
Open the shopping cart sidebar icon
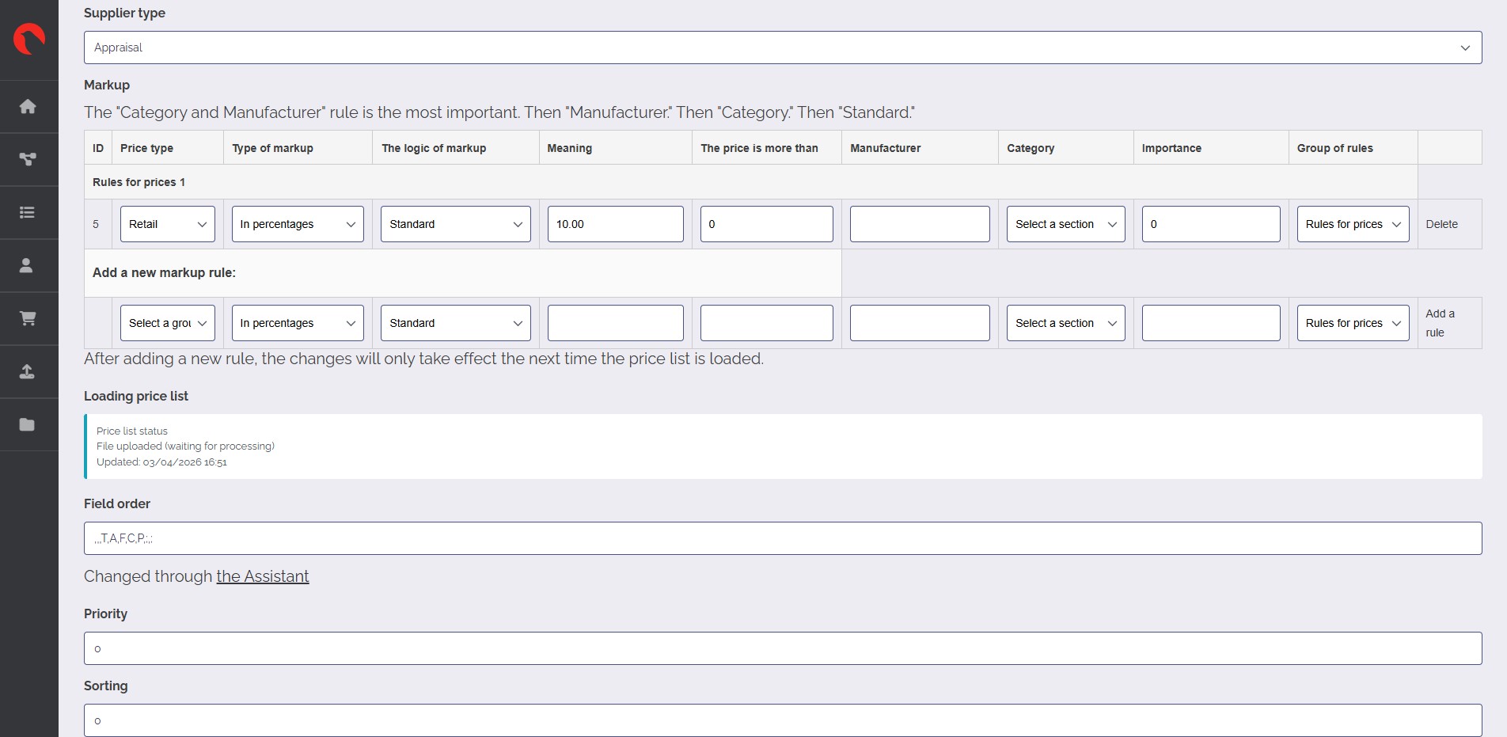coord(28,318)
